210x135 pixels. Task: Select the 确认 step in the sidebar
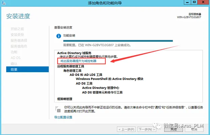(14, 63)
